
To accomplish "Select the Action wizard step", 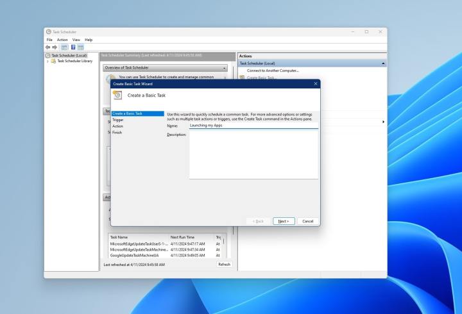I will click(117, 126).
